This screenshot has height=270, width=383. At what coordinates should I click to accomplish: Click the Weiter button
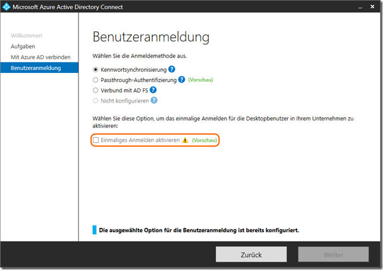pyautogui.click(x=334, y=255)
